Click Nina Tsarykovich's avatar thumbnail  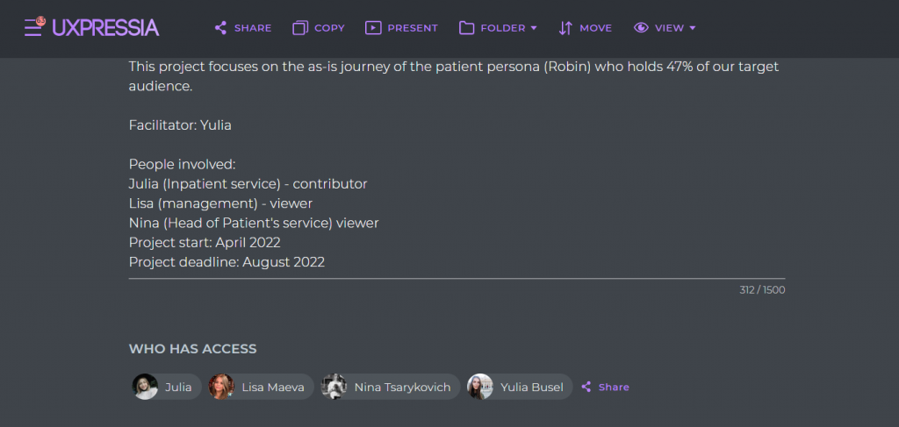[x=334, y=387]
